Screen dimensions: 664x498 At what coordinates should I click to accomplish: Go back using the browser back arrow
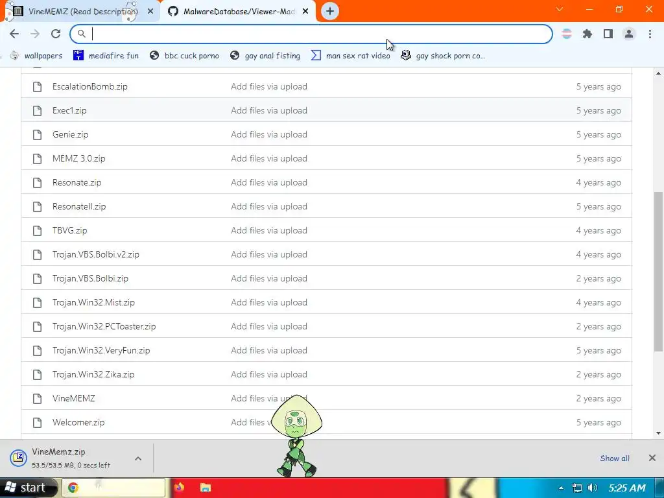(14, 34)
